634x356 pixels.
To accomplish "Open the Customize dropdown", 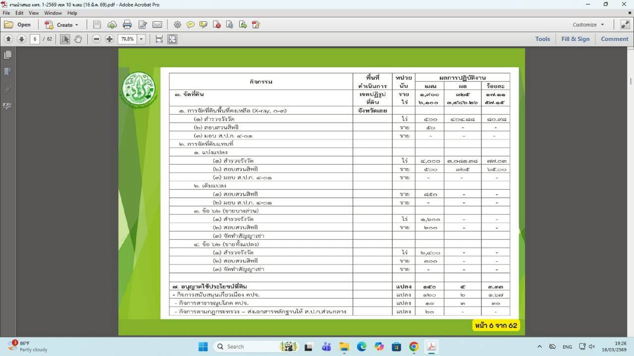I will 587,24.
